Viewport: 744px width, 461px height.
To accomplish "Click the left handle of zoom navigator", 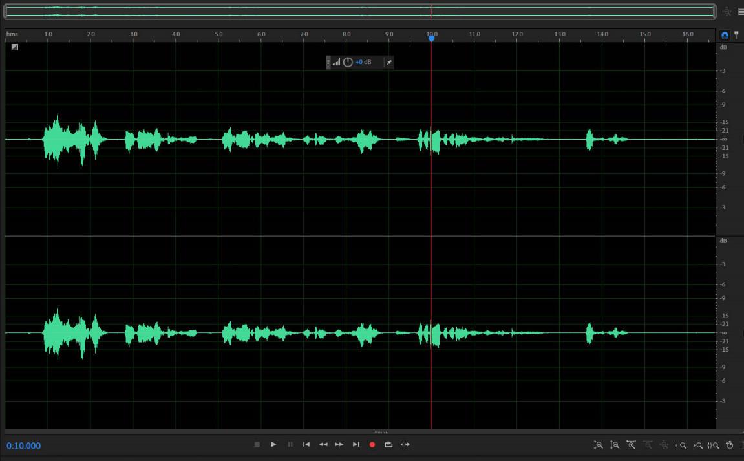I will 6,12.
